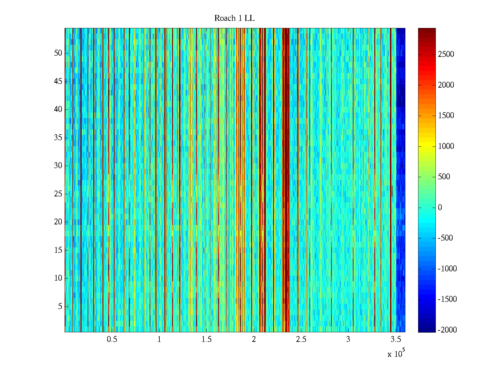The width and height of the screenshot is (497, 373).
Task: Click the colorbar label 0
Action: (440, 208)
